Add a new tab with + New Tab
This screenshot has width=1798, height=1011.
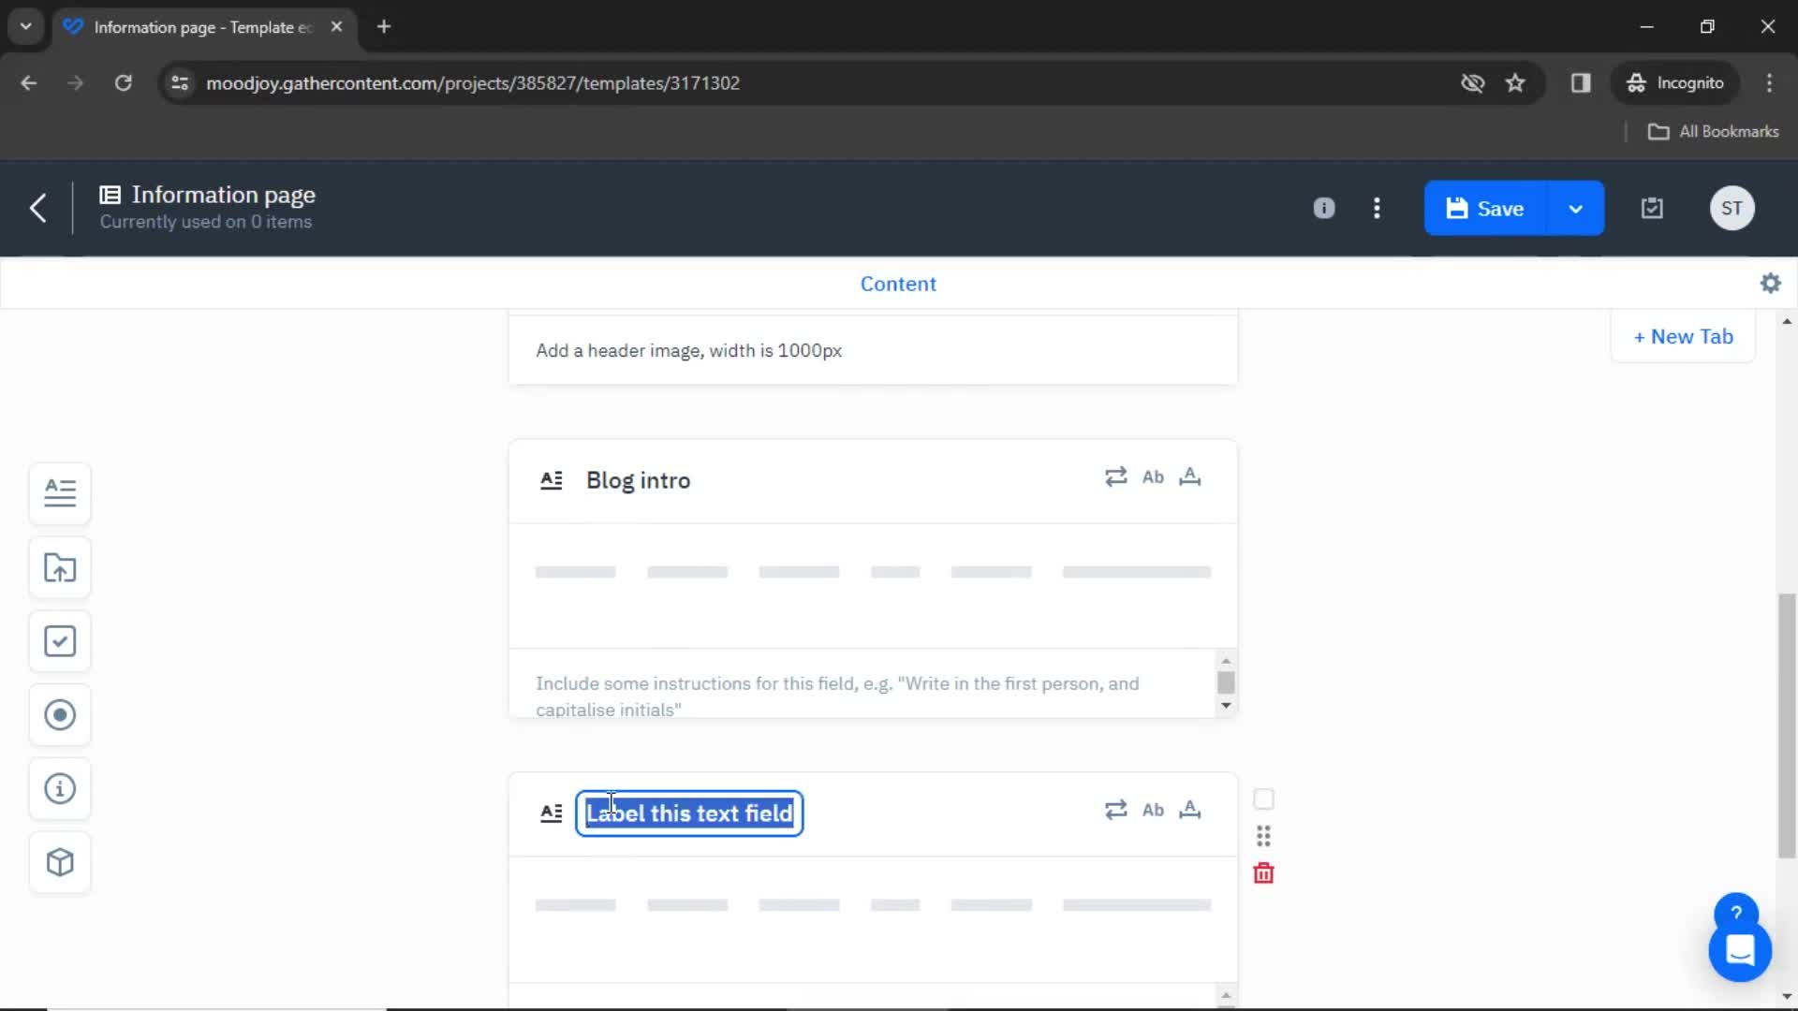[1683, 337]
